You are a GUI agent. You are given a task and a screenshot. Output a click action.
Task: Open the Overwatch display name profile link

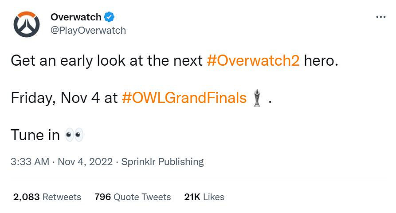(x=76, y=17)
